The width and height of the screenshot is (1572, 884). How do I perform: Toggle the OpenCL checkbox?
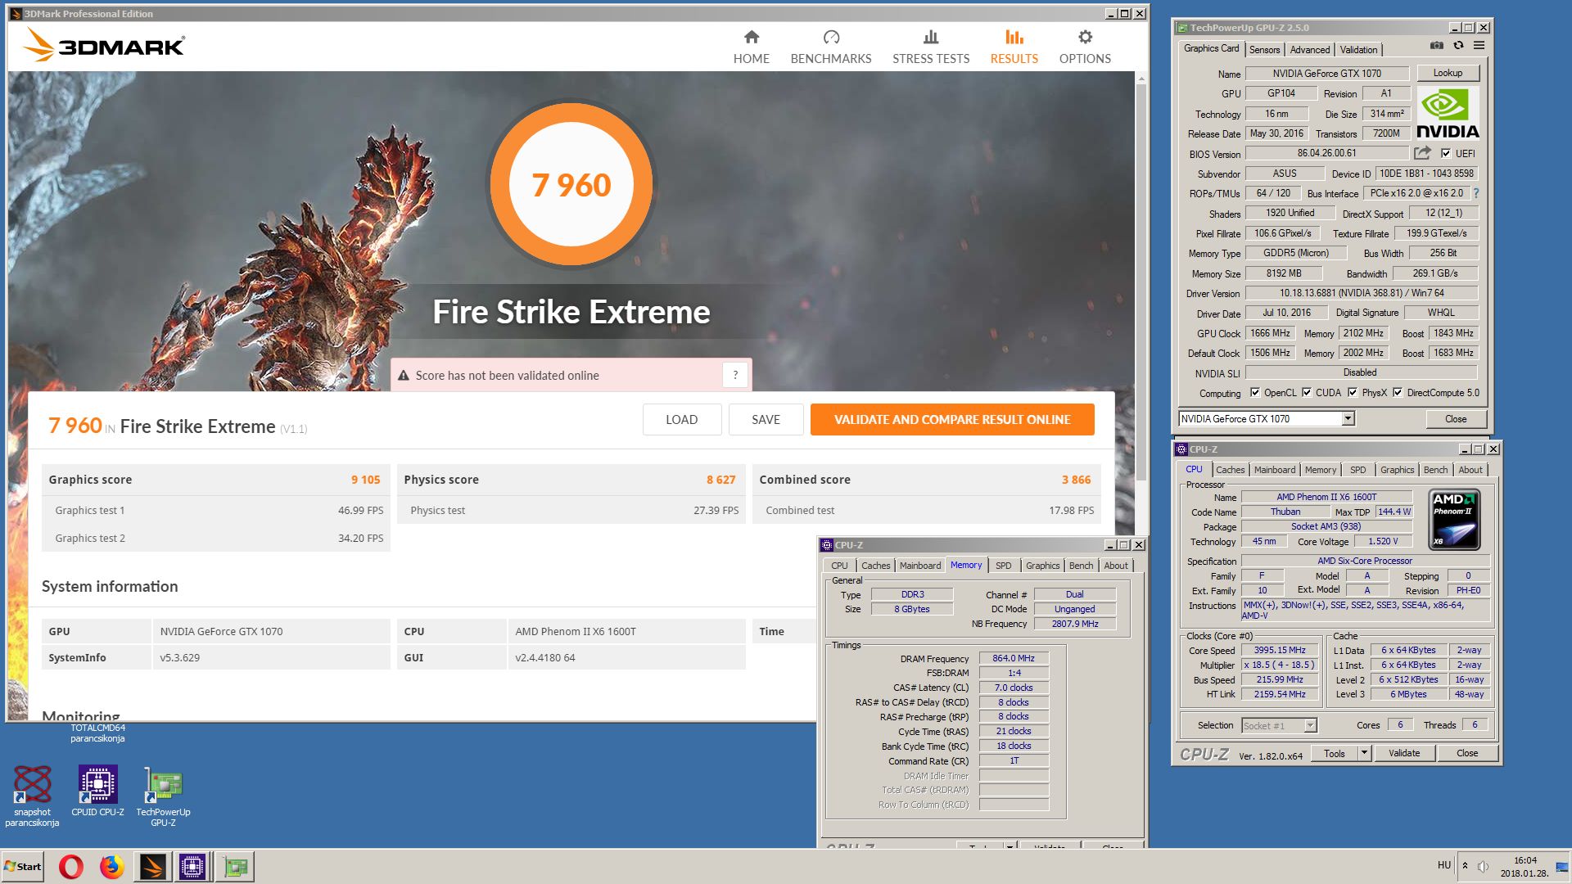point(1255,393)
